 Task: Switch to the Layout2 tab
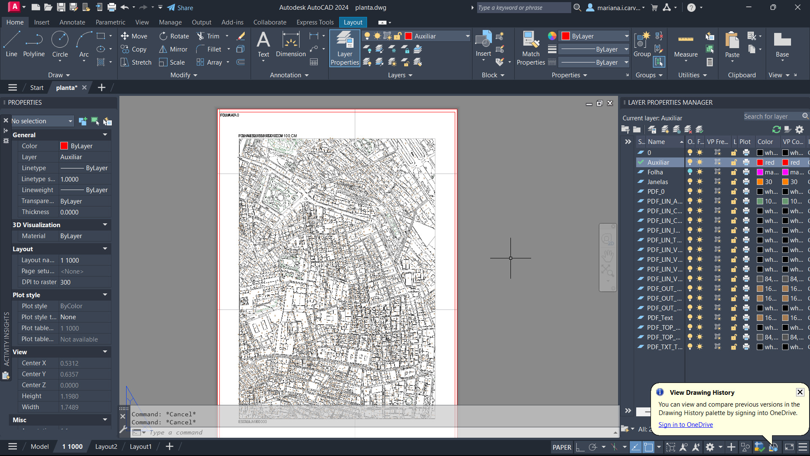point(106,447)
